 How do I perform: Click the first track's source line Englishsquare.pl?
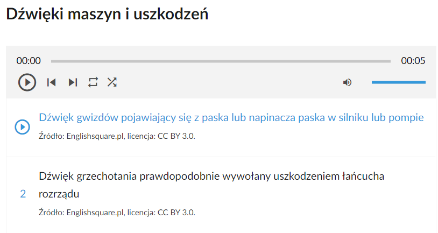[117, 136]
